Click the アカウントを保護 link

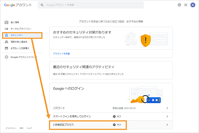(61, 53)
